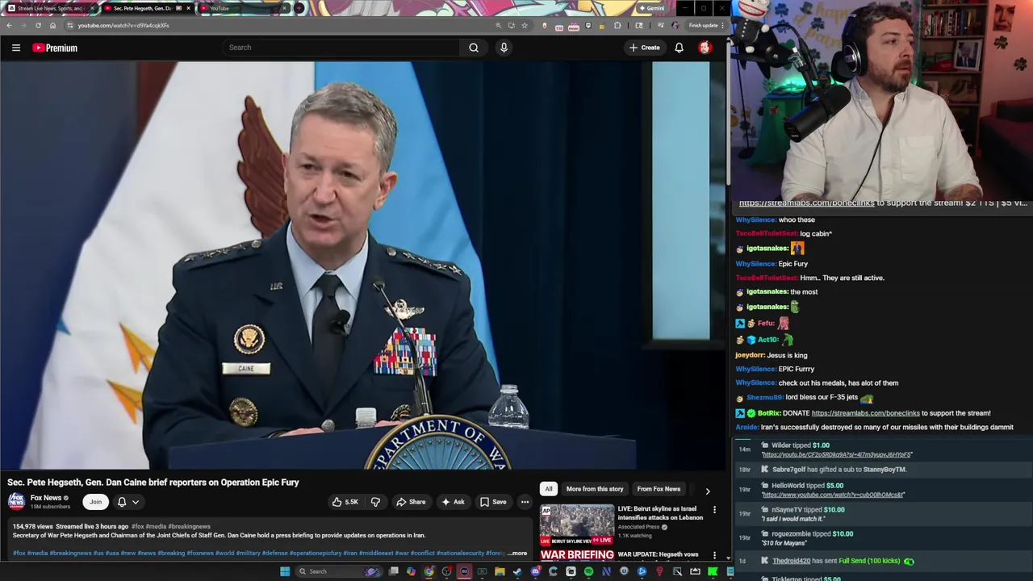This screenshot has height=581, width=1033.
Task: Like the video with thumbs up
Action: 345,502
